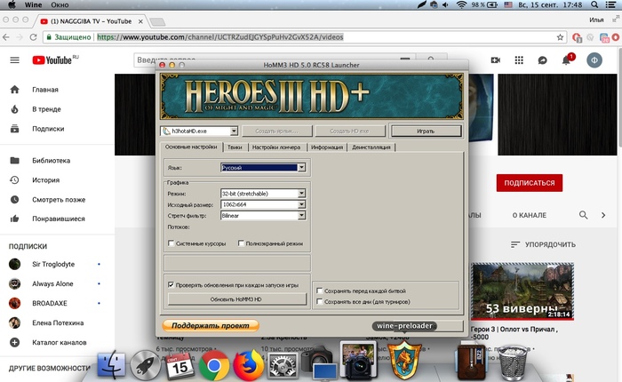Click Обновить HoMM3 HD button
Viewport: 622px width, 382px height.
[x=236, y=299]
